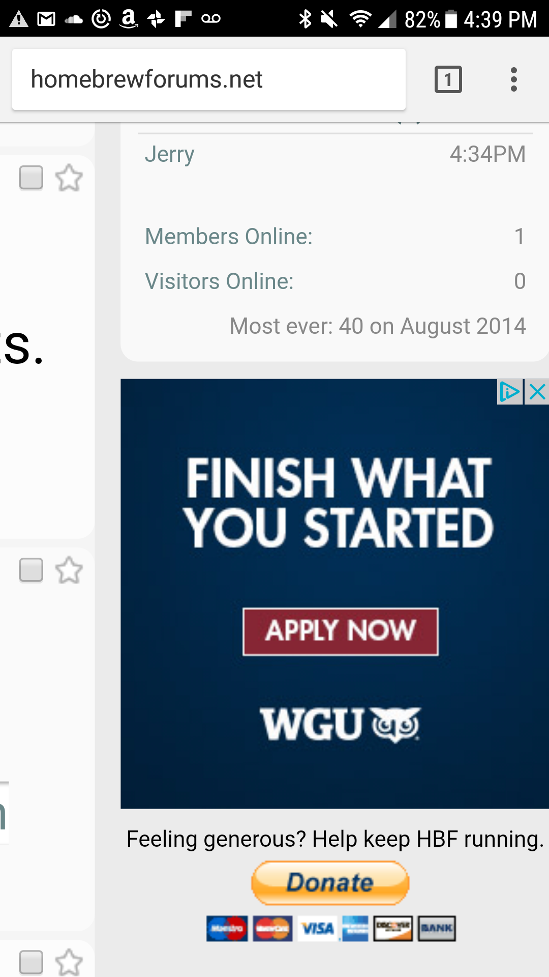Open the Chrome three-dot overflow menu
Image resolution: width=549 pixels, height=977 pixels.
coord(514,79)
